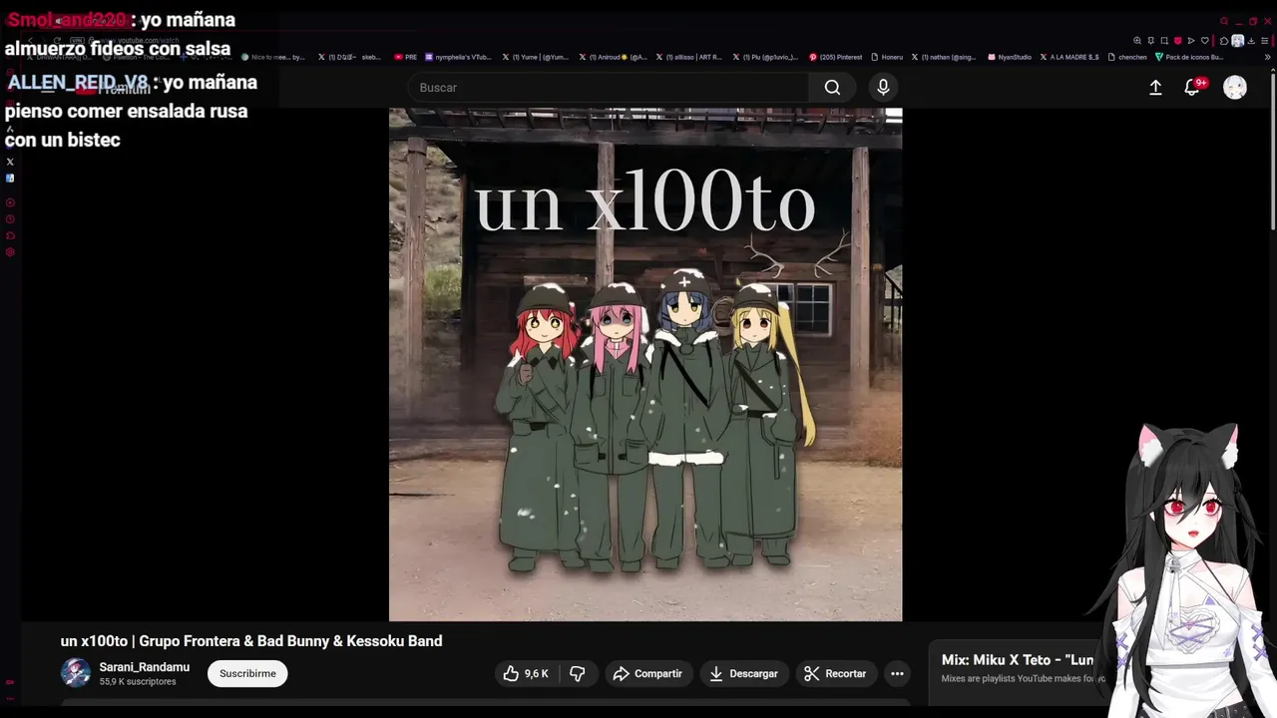Image resolution: width=1277 pixels, height=718 pixels.
Task: Open the PRE YouTube bookmark
Action: (406, 57)
